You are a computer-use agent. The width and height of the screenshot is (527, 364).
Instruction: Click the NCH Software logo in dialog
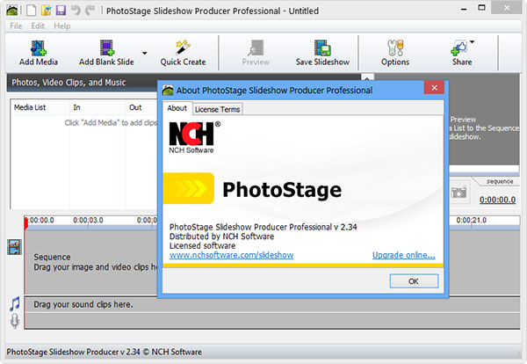(x=195, y=137)
